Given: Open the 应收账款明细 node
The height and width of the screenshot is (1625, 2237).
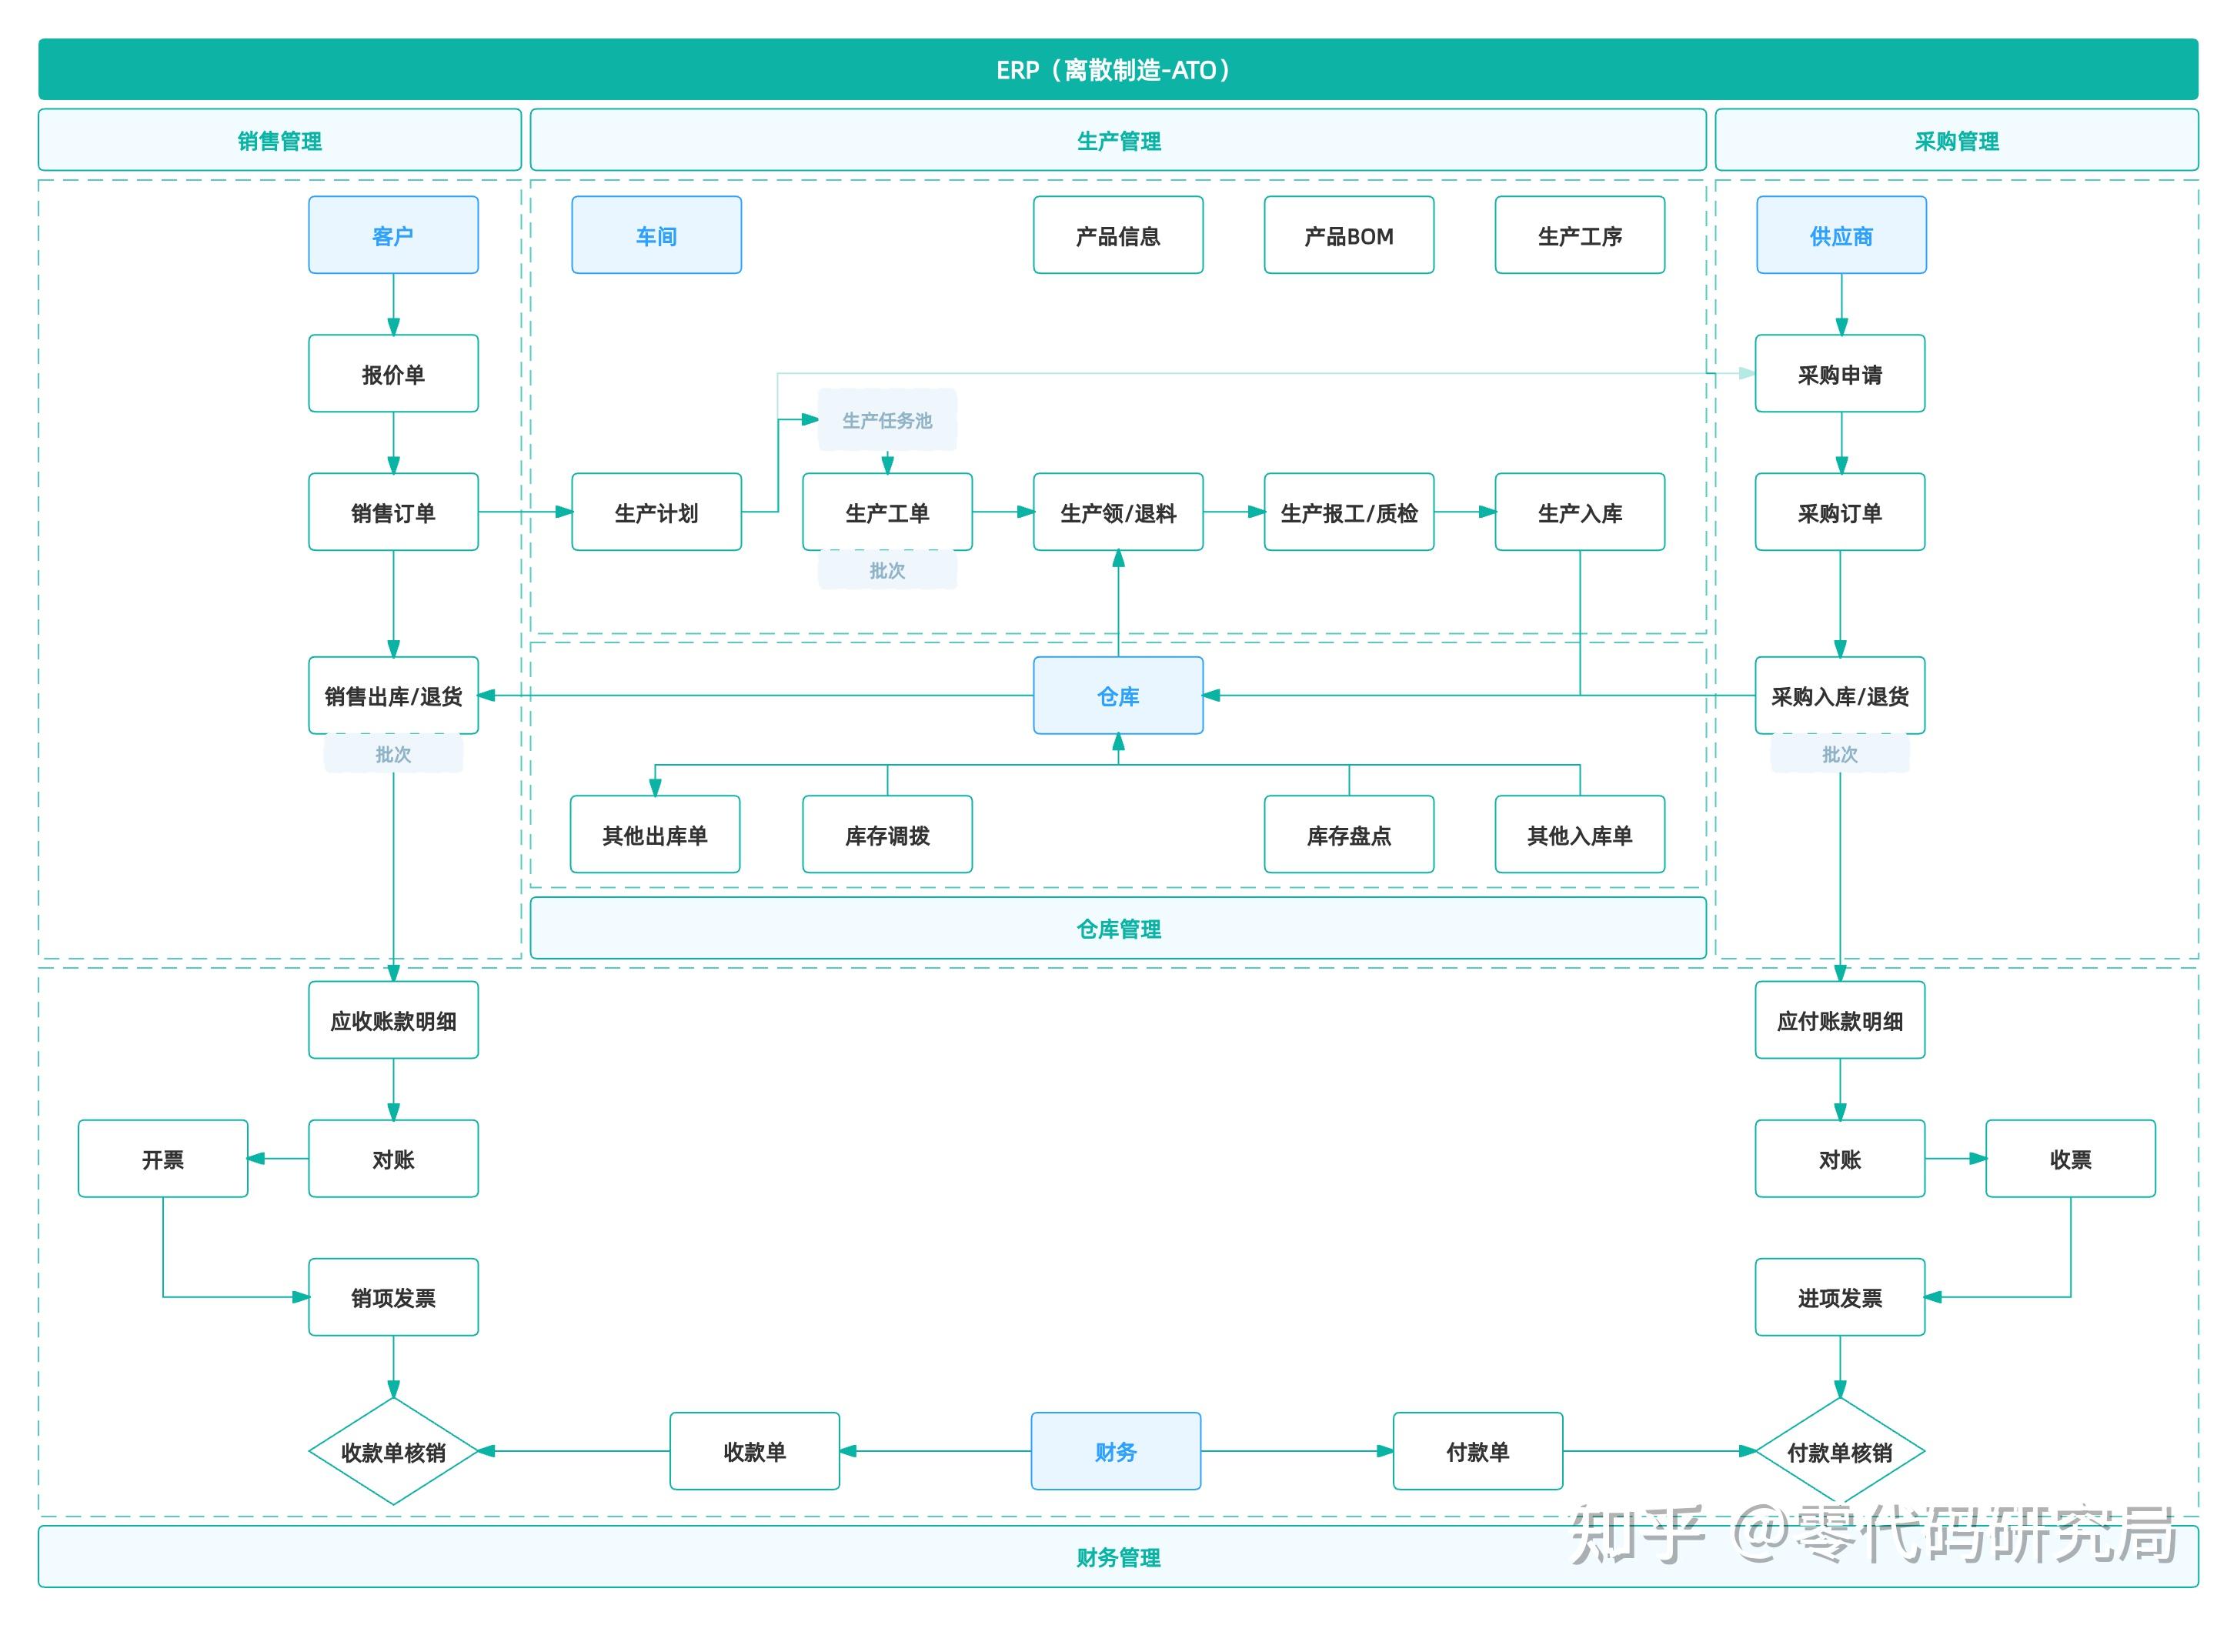Looking at the screenshot, I should [393, 1020].
